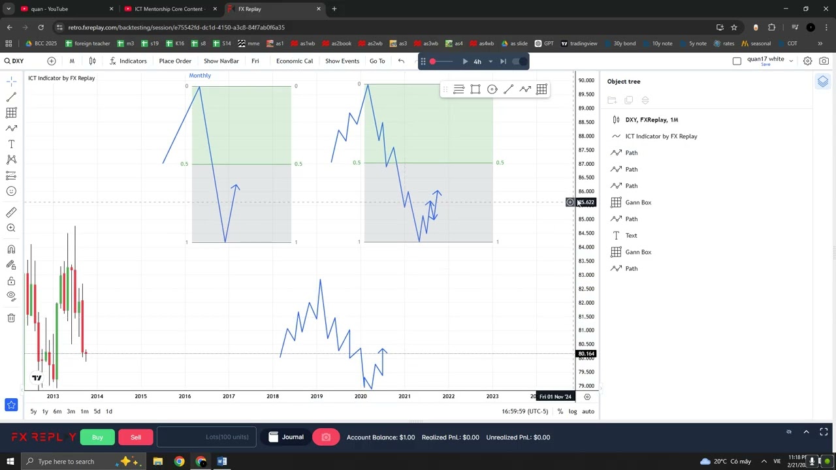The height and width of the screenshot is (470, 836).
Task: Click the trash icon to remove drawings
Action: click(11, 318)
